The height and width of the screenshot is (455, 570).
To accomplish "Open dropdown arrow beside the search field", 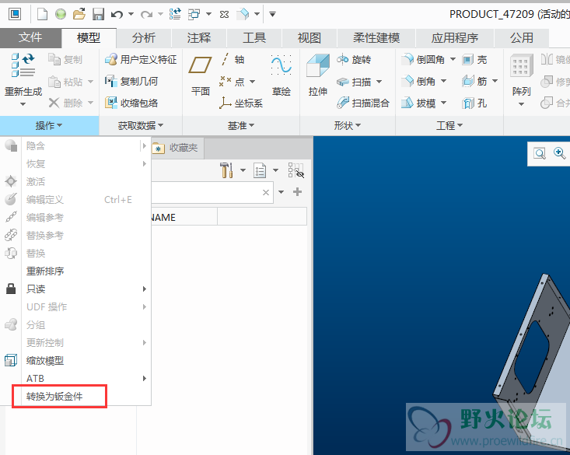I will coord(281,192).
